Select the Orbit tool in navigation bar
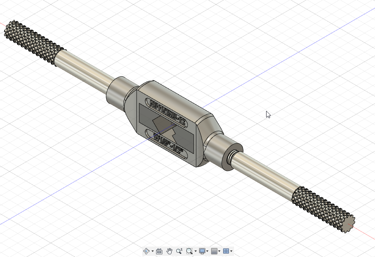The height and width of the screenshot is (257, 375). point(146,251)
